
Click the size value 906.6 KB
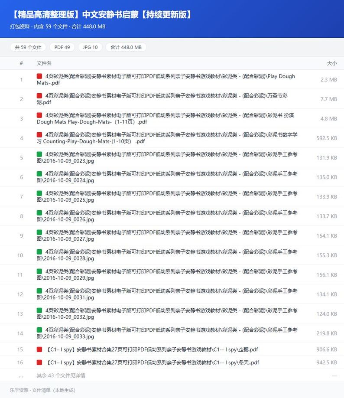327,349
